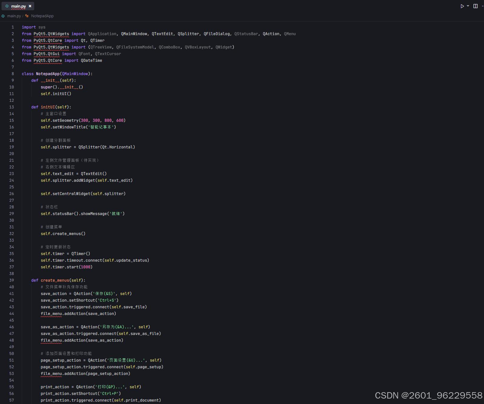The width and height of the screenshot is (484, 404).
Task: Click __init__ in the def on line 9
Action: pyautogui.click(x=50, y=81)
